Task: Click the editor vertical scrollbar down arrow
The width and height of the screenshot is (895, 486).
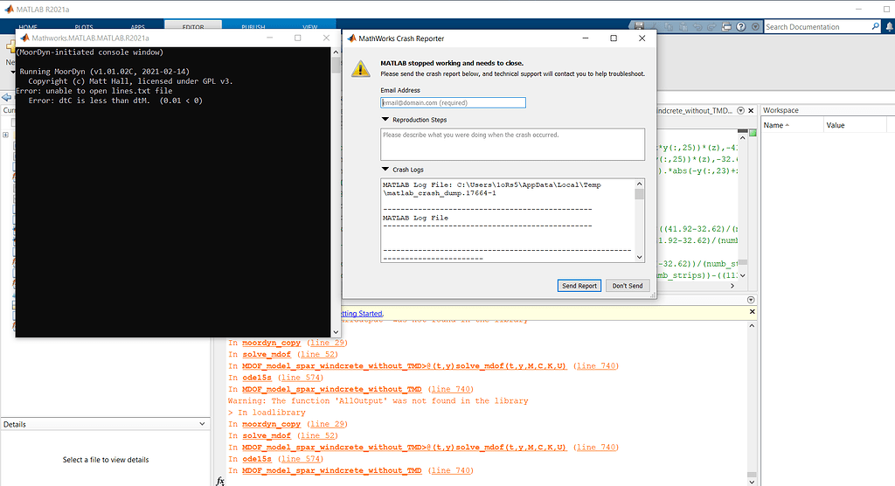Action: point(743,275)
